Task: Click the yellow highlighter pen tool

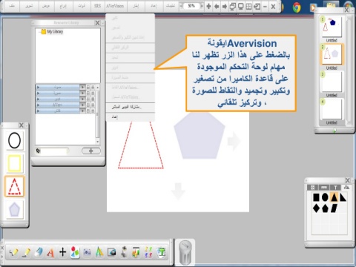Action: tap(26, 252)
